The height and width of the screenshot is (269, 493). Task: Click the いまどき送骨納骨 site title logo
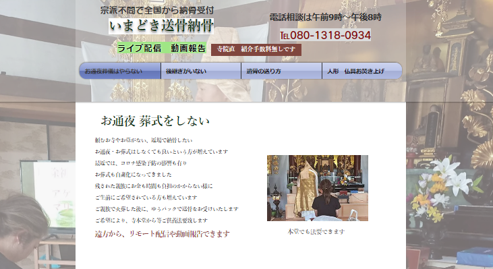tap(161, 26)
